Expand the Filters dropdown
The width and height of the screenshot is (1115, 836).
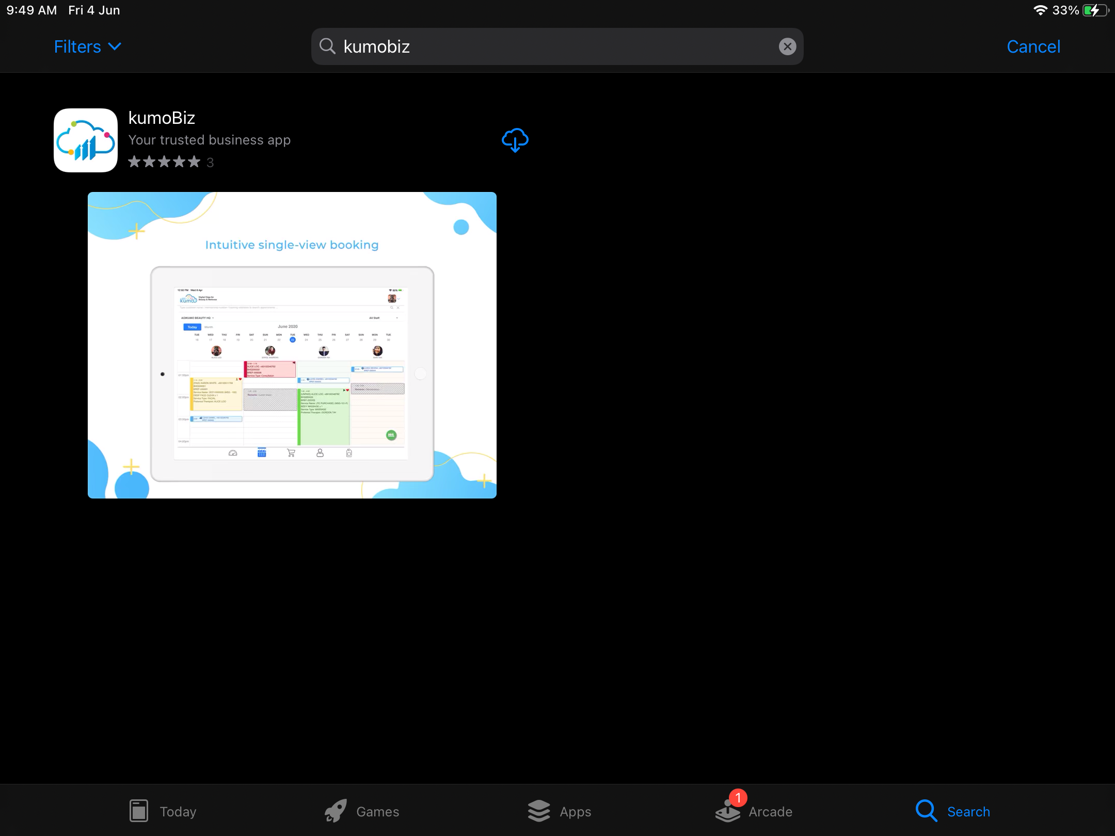78,47
